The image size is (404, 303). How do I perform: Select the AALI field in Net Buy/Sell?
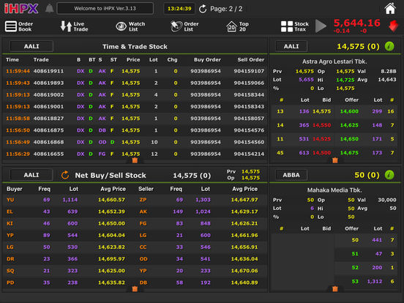(31, 175)
